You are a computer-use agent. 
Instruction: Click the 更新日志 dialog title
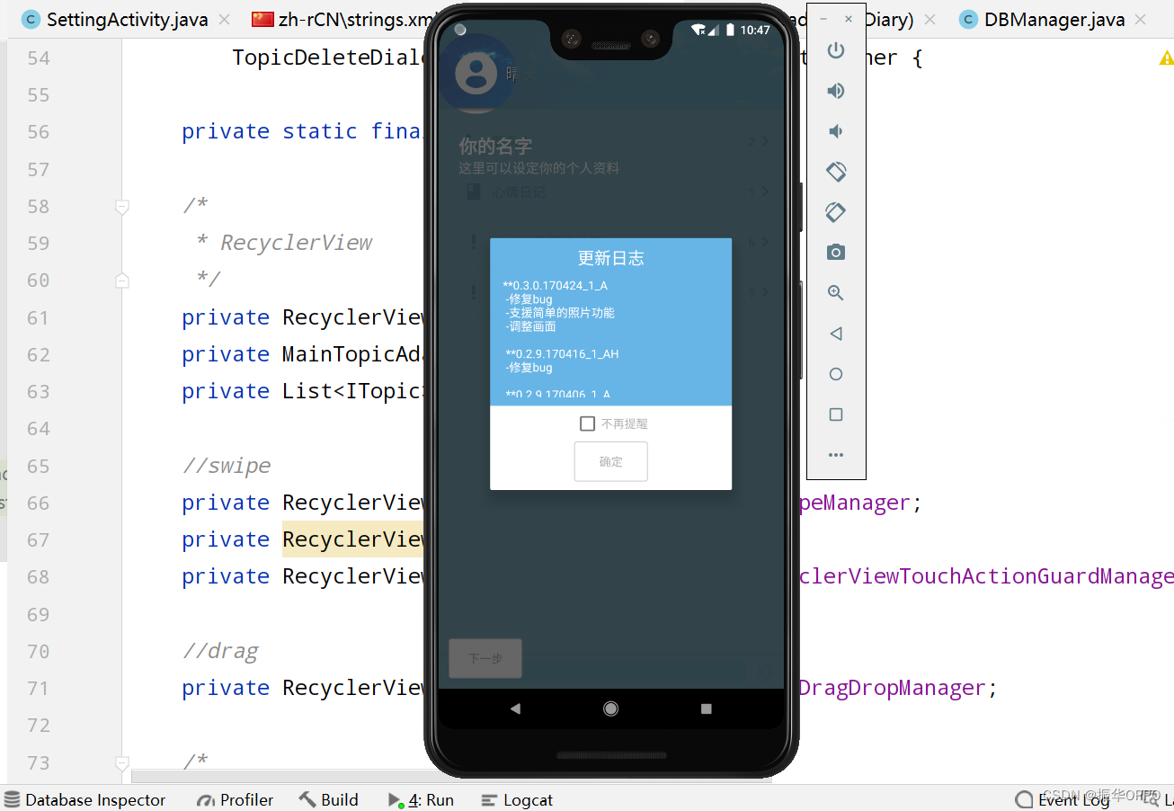(x=611, y=258)
